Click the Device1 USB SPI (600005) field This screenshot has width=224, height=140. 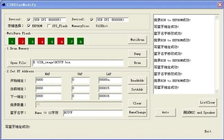pyautogui.click(x=49, y=20)
